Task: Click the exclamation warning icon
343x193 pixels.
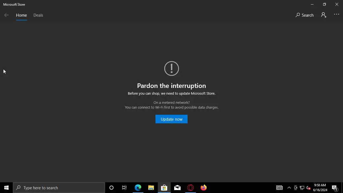Action: [171, 68]
